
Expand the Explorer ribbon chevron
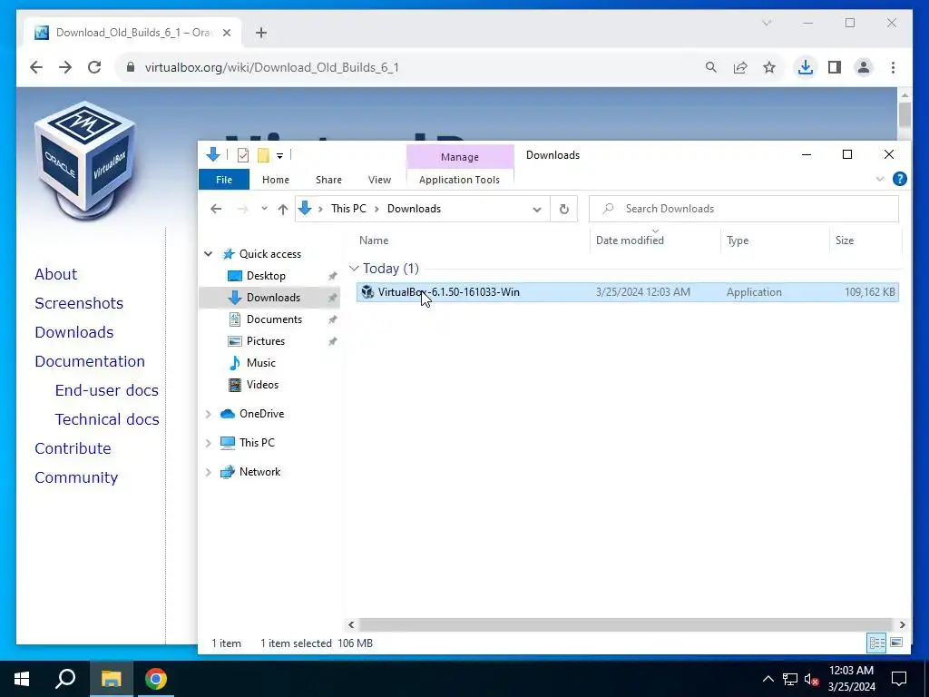click(x=880, y=179)
